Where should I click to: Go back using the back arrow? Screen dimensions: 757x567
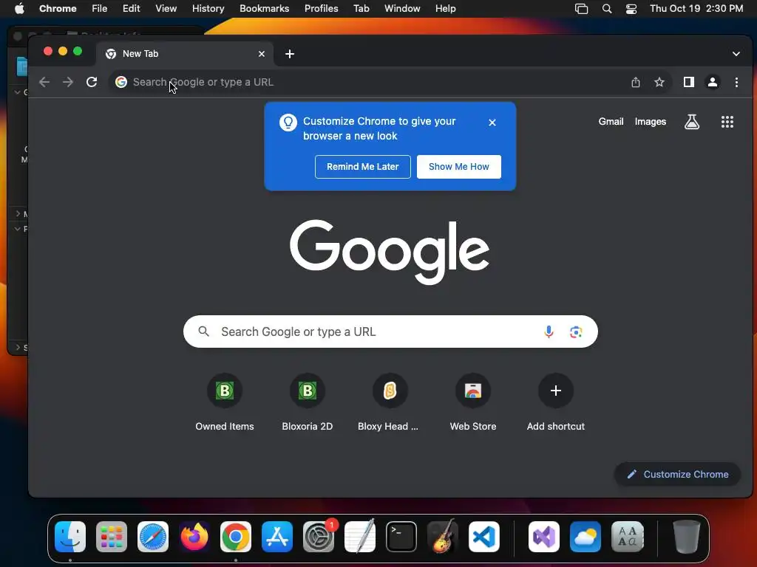(44, 82)
